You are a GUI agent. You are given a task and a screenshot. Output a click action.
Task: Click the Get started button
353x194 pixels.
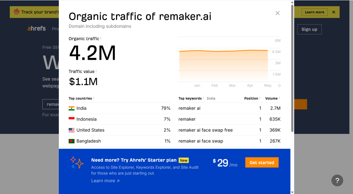pyautogui.click(x=262, y=163)
